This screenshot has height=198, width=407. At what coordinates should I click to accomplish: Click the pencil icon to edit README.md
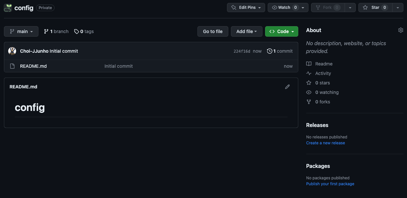(287, 87)
